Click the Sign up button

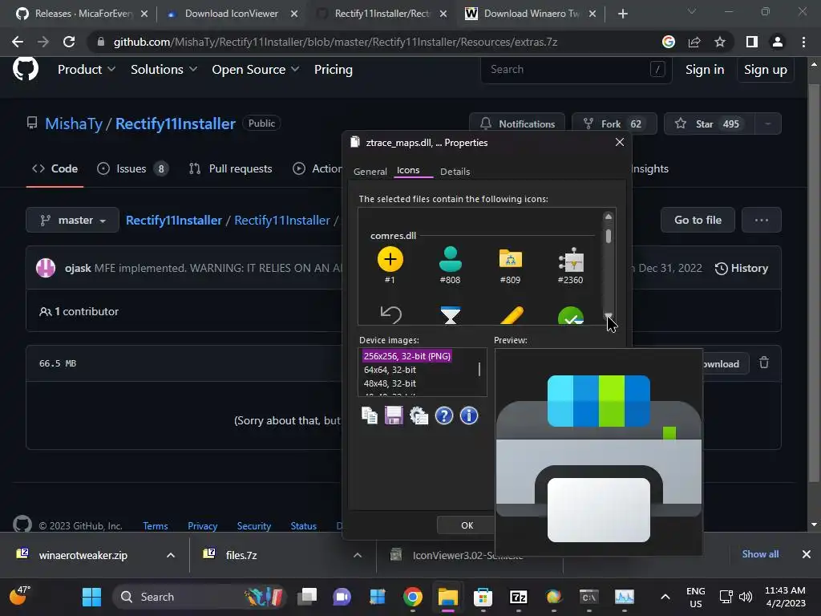pyautogui.click(x=766, y=69)
